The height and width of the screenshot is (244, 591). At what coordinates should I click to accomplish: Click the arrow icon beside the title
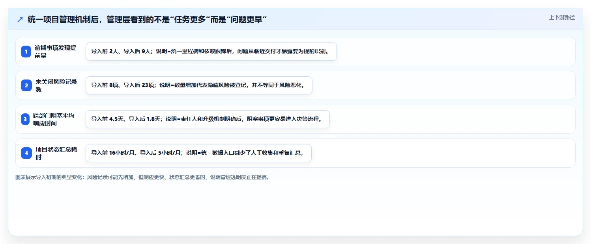[20, 20]
